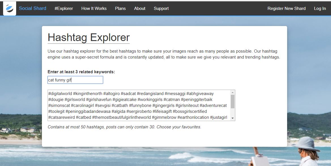Click the Social Shard logo icon
331x166 pixels.
tap(10, 8)
